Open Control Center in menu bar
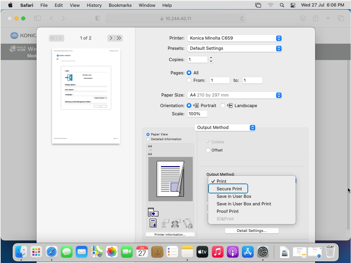This screenshot has width=351, height=263. [293, 5]
